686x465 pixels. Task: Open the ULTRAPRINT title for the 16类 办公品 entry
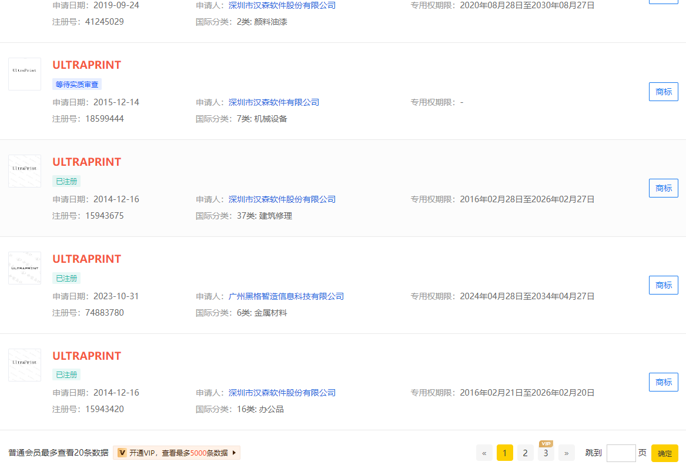[x=86, y=356]
